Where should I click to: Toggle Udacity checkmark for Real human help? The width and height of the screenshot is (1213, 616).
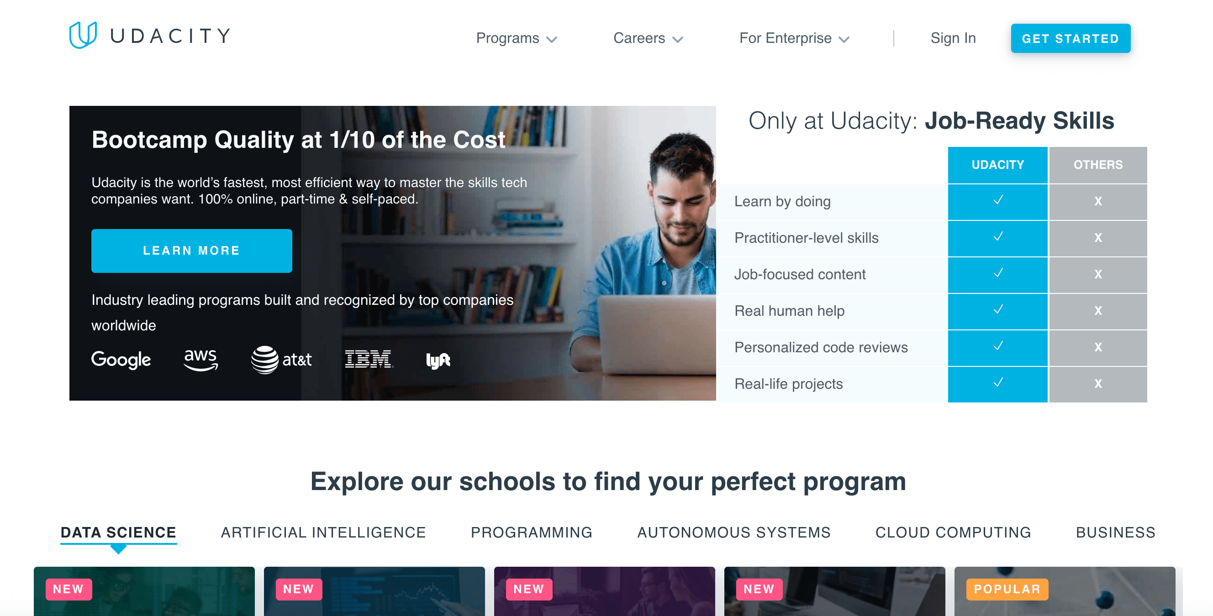pos(997,310)
